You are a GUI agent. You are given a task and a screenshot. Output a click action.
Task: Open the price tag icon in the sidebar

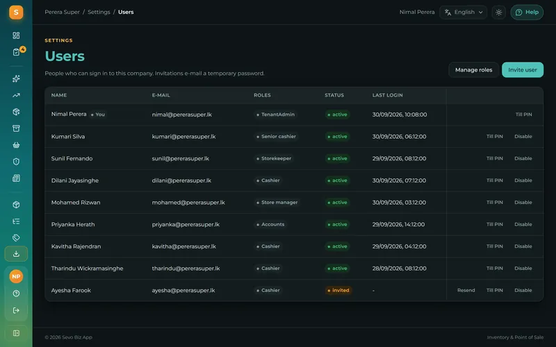(x=16, y=237)
